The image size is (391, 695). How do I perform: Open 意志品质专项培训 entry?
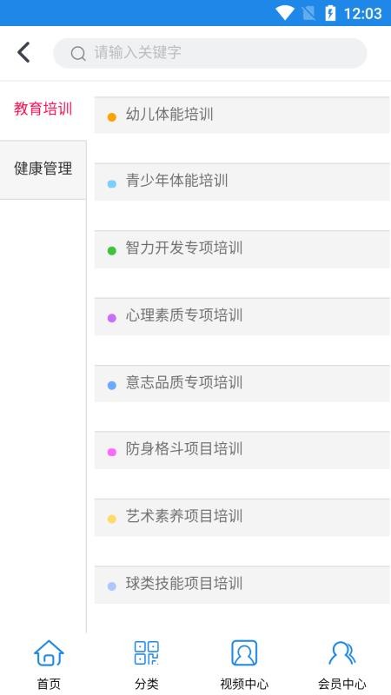tap(242, 383)
